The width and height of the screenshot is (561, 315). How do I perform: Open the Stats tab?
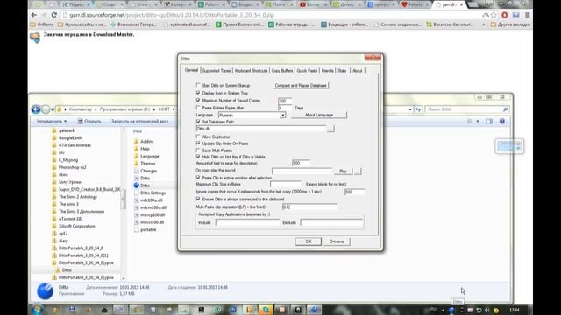[342, 71]
